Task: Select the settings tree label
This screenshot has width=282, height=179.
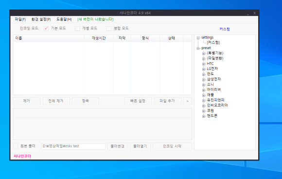Action: click(207, 37)
